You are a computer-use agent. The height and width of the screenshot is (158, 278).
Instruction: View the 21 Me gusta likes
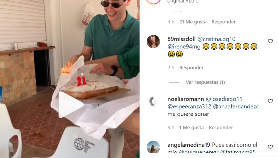(193, 22)
